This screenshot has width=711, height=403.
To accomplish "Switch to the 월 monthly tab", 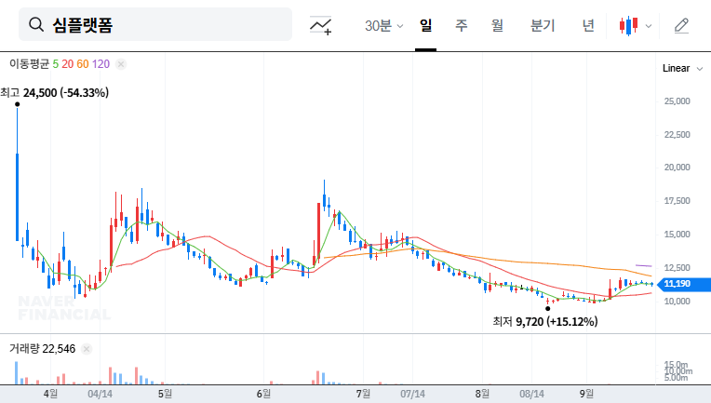I will [498, 25].
